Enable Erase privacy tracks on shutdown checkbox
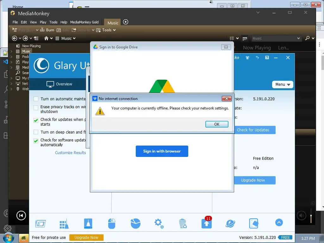324x243 pixels. coord(36,108)
